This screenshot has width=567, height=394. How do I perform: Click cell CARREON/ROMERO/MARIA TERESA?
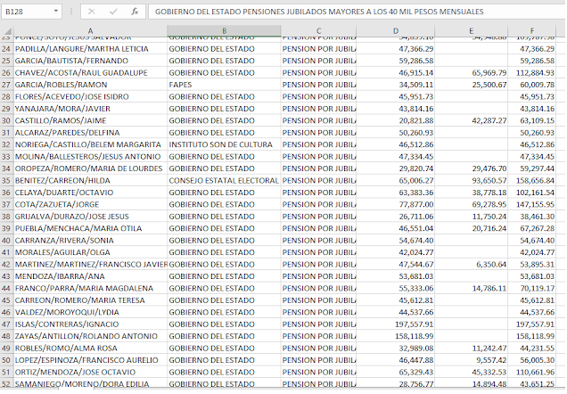pos(90,300)
